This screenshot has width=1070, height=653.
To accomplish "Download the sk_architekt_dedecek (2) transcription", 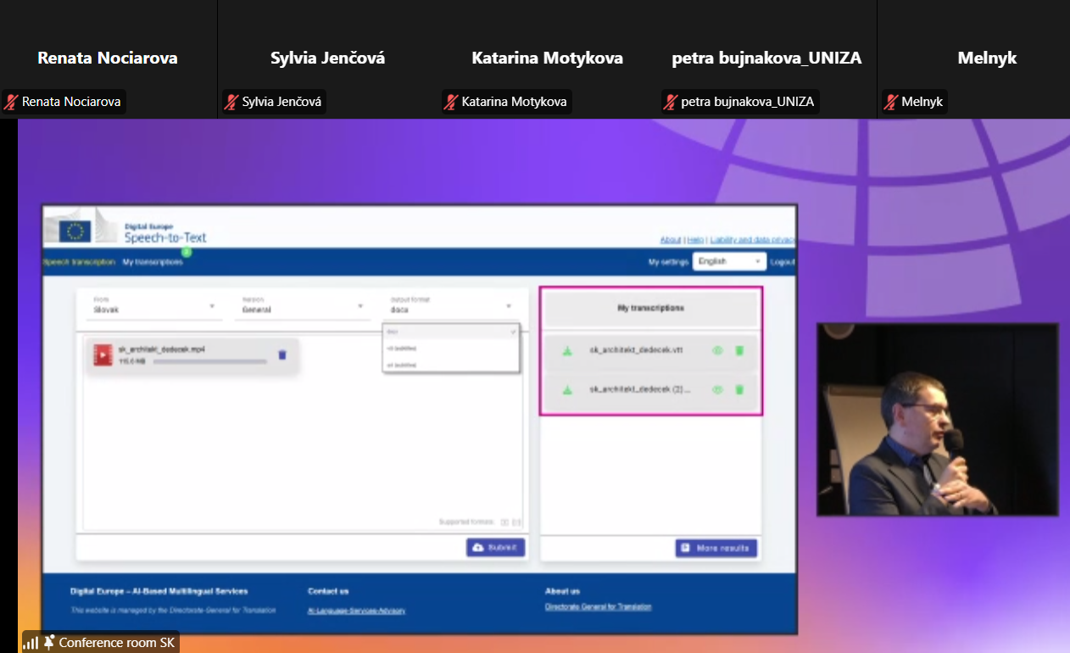I will (568, 390).
